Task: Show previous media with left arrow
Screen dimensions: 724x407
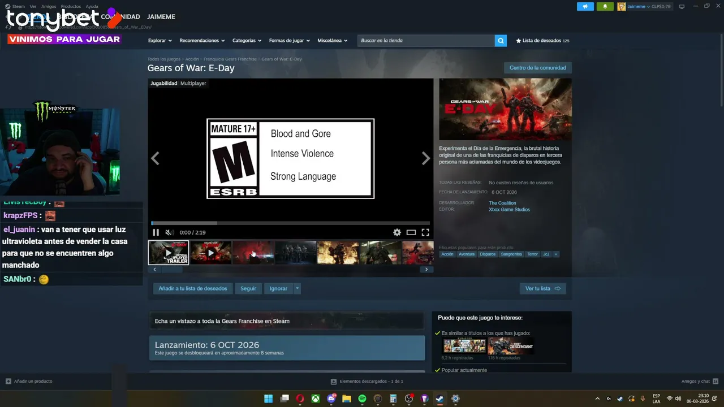Action: [x=155, y=159]
